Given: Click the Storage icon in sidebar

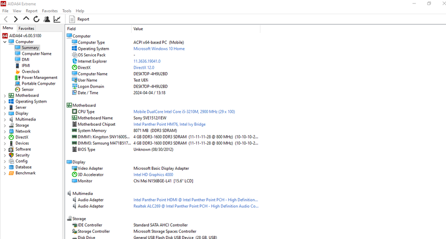Looking at the screenshot, I should (x=11, y=125).
